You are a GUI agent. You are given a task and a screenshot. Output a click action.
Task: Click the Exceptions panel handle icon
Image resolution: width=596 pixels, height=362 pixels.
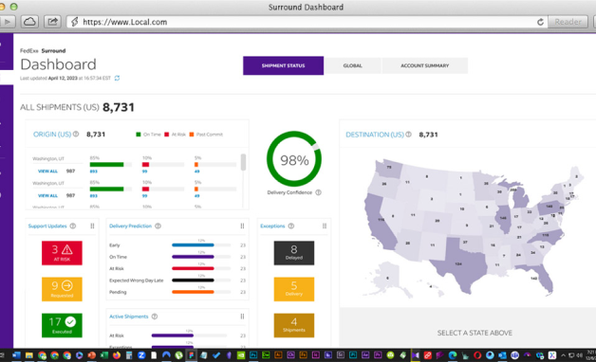(325, 226)
